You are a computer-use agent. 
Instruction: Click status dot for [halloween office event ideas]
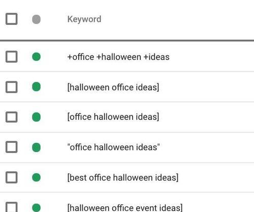pos(36,207)
